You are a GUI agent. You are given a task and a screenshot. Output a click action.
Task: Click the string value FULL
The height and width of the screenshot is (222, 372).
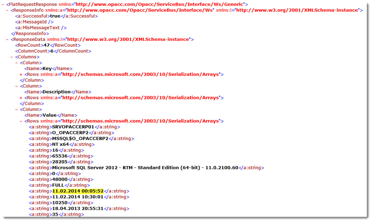[x=58, y=185]
